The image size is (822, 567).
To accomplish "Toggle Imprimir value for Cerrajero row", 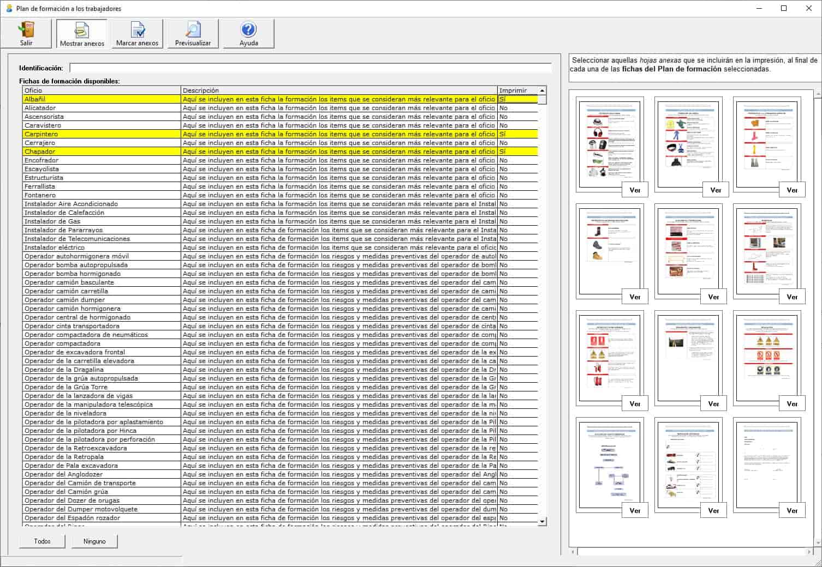I will click(517, 143).
